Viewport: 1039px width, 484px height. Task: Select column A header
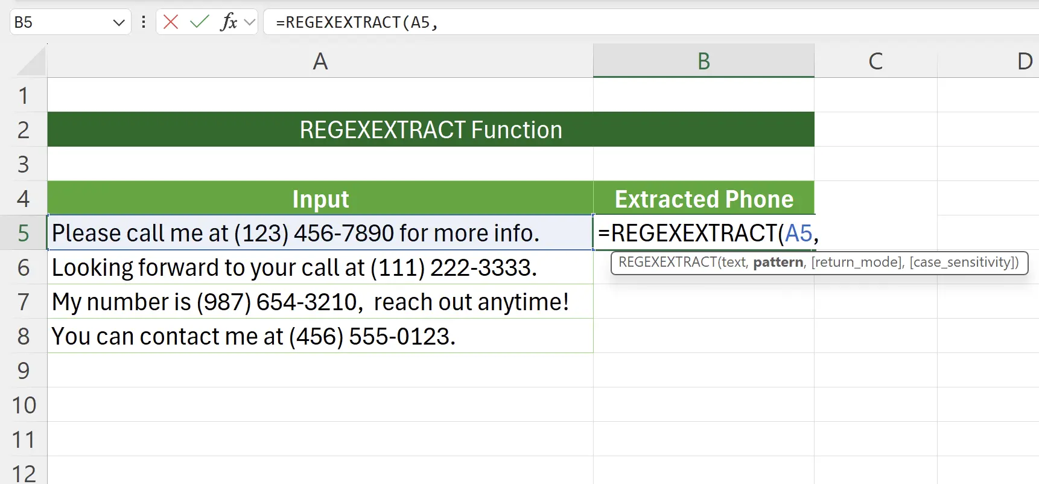[320, 61]
